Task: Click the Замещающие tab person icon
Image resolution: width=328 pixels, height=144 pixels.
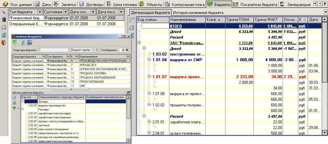Action: (x=283, y=4)
